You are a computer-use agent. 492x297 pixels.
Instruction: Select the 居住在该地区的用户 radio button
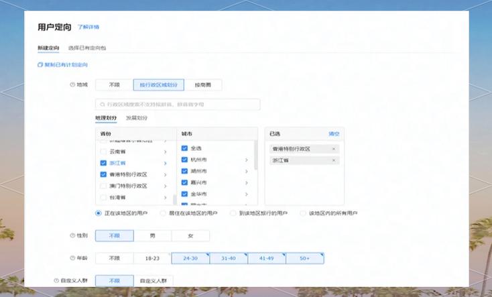point(163,213)
